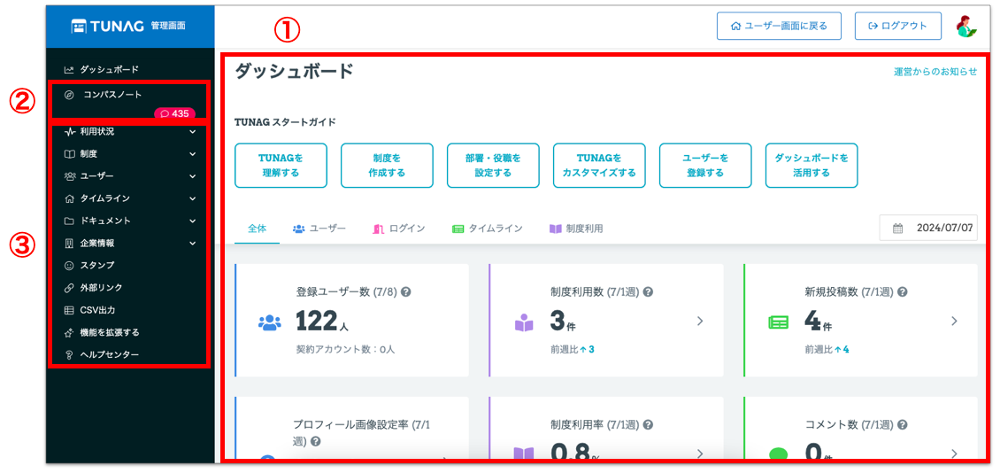Click help icon next to 制度利用率
This screenshot has width=1000, height=473.
coord(648,424)
